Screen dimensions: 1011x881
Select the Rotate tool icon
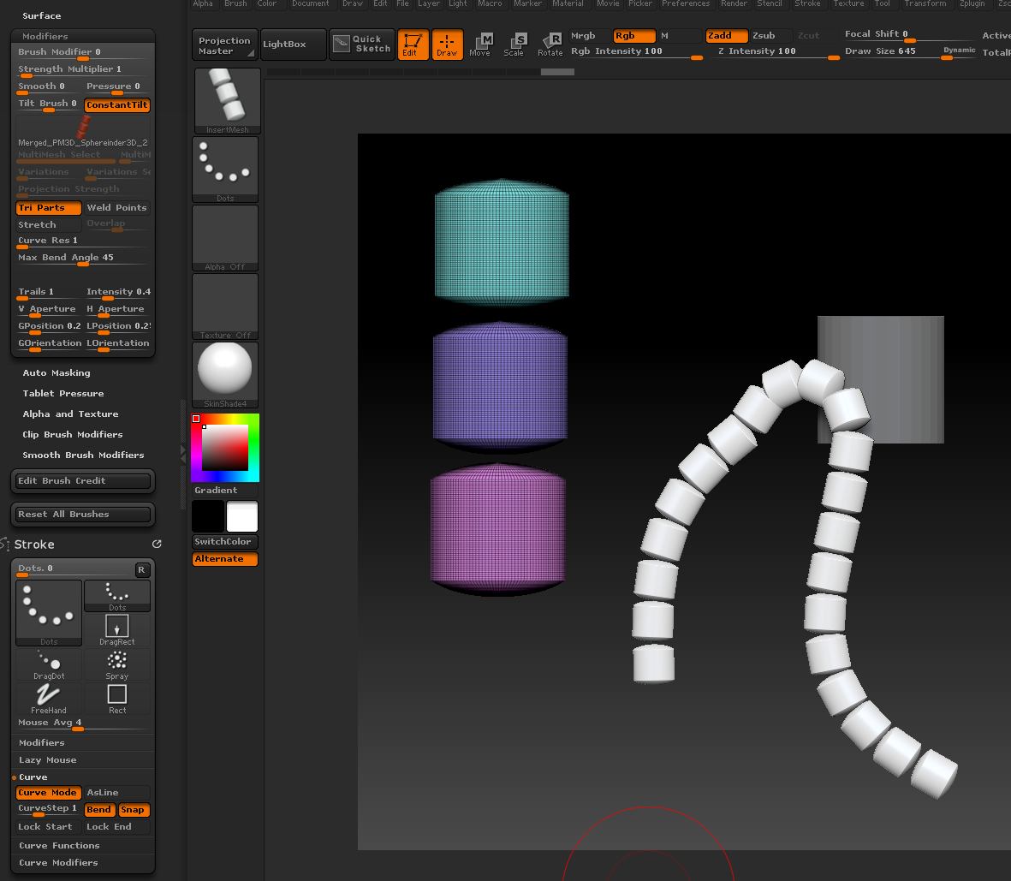click(x=550, y=45)
